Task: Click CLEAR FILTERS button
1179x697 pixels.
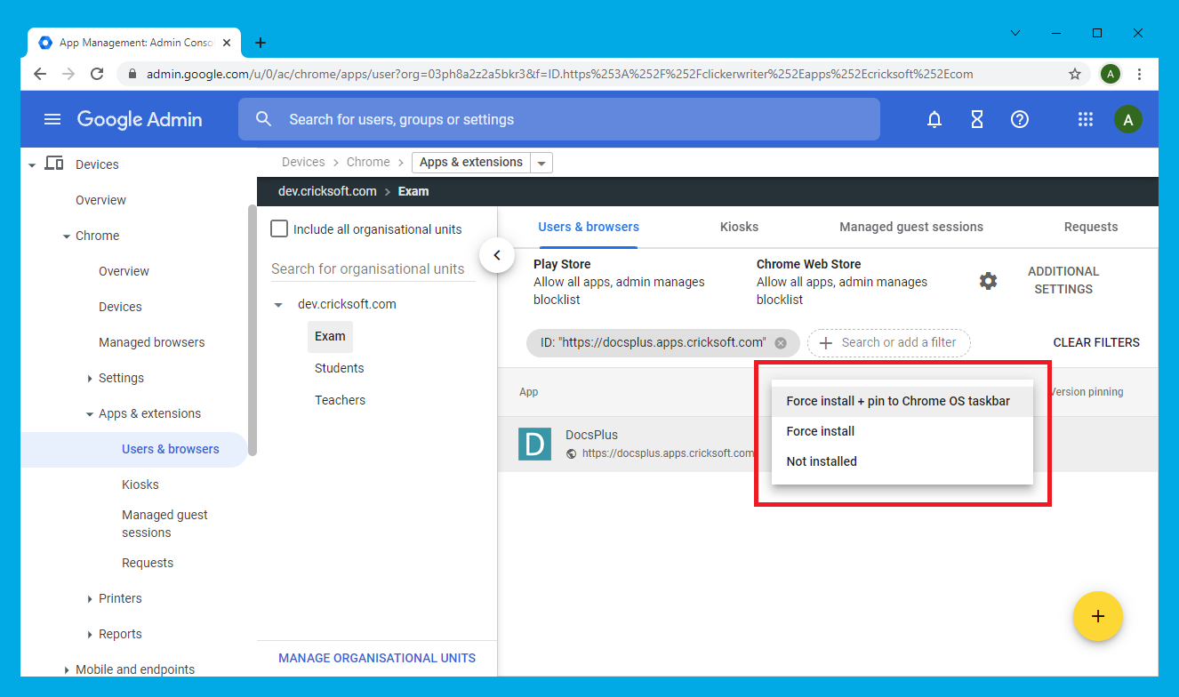Action: coord(1095,342)
